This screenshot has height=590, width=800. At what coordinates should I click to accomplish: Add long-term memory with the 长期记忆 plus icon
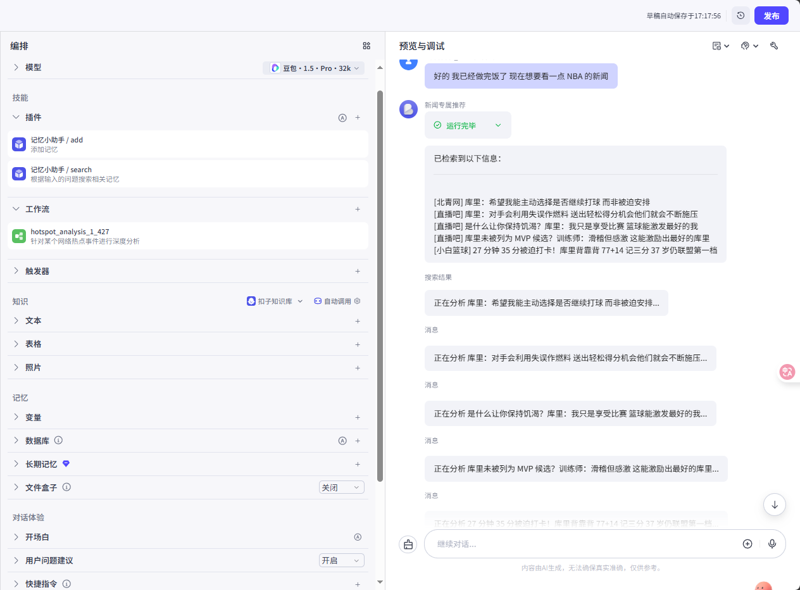(x=358, y=464)
